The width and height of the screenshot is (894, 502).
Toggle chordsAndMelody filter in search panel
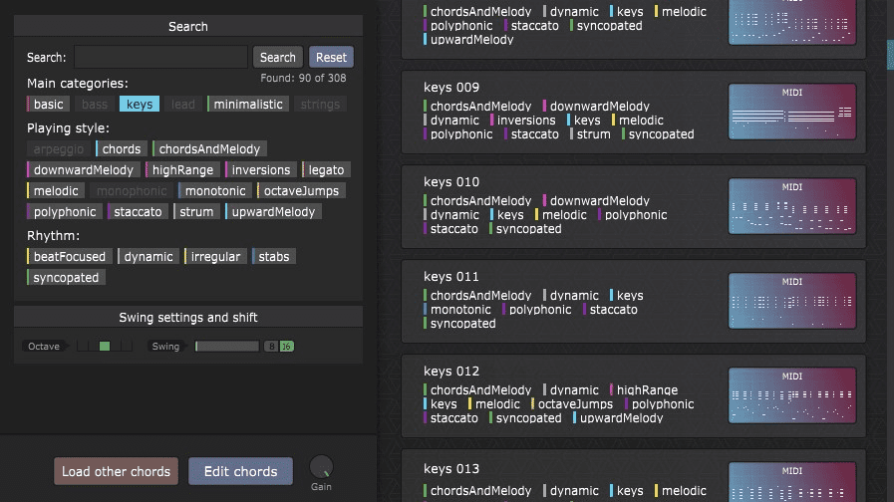[x=209, y=149]
